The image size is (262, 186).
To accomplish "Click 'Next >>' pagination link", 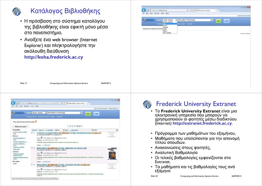I will (79, 126).
